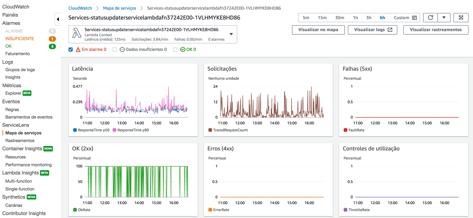
Task: Click TracedRequestCount brown legend swatch
Action: (x=210, y=130)
